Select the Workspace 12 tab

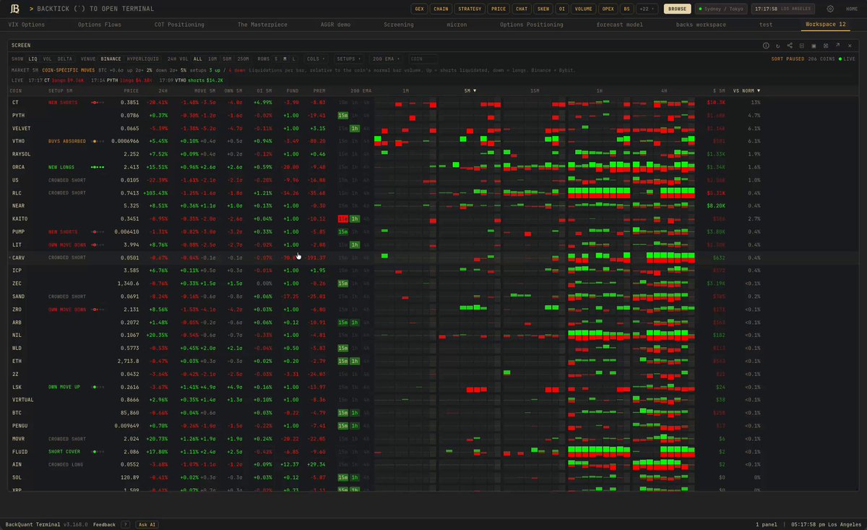pos(826,25)
